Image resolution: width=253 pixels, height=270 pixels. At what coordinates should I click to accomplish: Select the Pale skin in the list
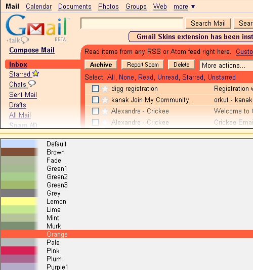(53, 243)
